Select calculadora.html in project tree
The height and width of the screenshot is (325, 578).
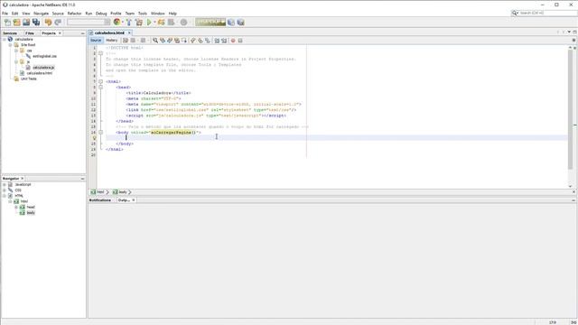[39, 73]
